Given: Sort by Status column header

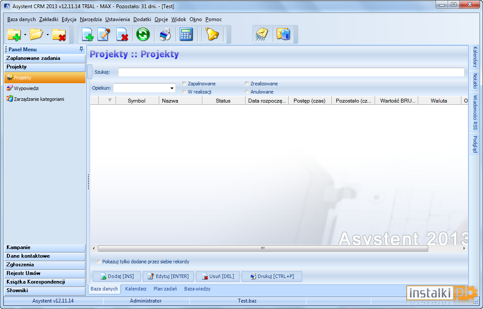Looking at the screenshot, I should click(x=223, y=100).
